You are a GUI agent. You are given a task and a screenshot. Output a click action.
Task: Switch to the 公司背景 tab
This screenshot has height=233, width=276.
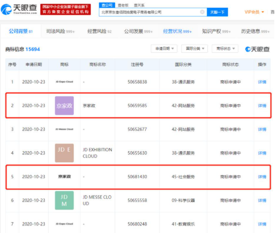click(21, 32)
